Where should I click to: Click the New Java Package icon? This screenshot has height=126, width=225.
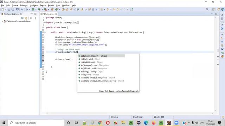(x=52, y=9)
